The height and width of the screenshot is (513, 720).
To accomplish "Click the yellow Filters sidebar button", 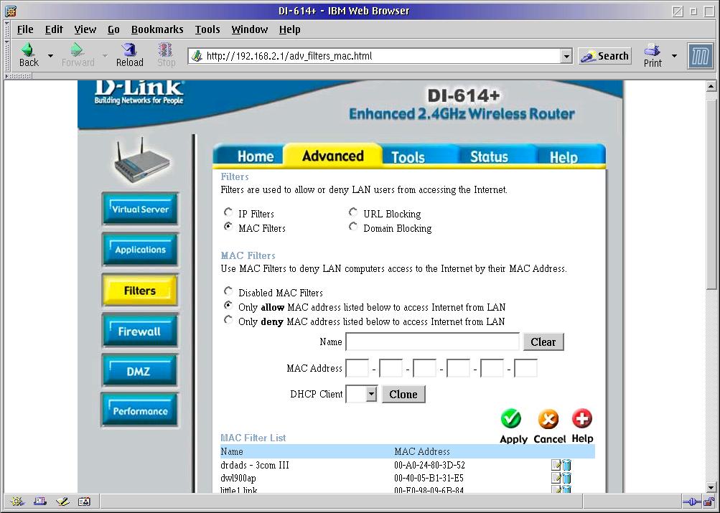I will click(140, 290).
